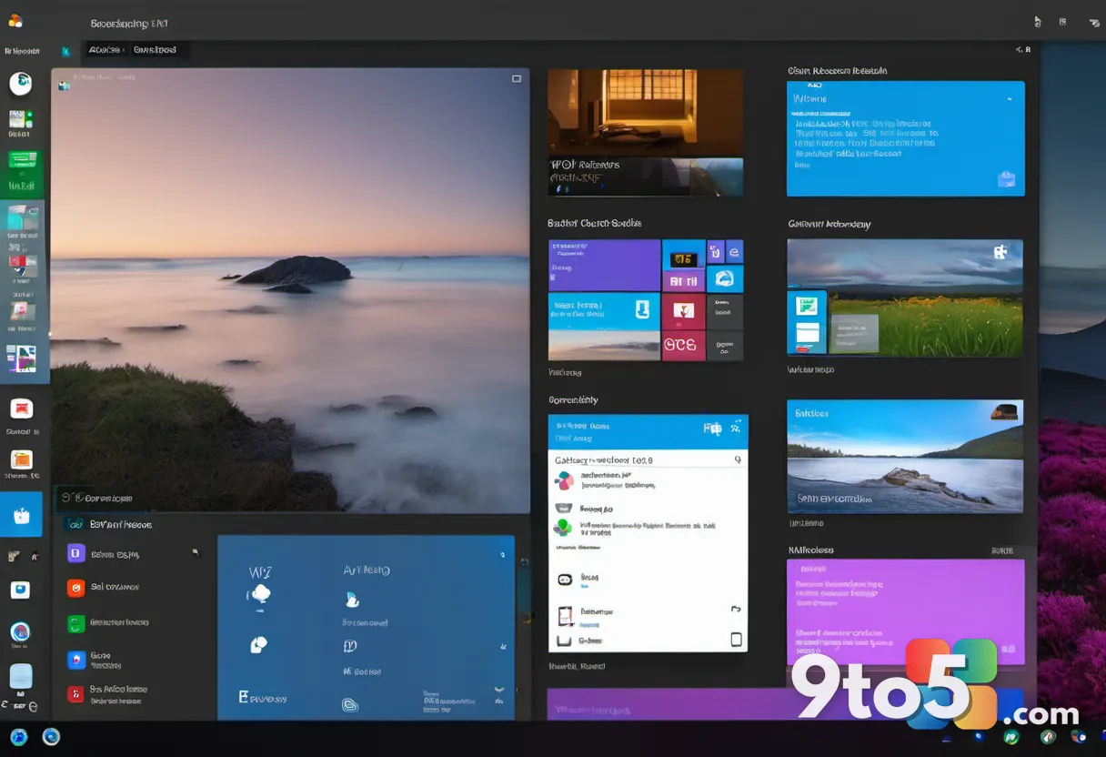Open the orange-red round app icon in the list
The width and height of the screenshot is (1106, 757).
click(x=75, y=588)
